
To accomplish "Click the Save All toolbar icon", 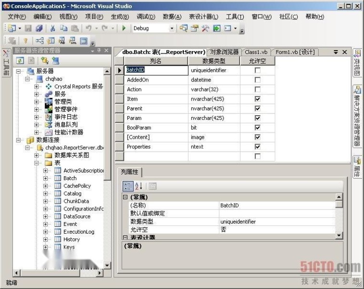I will (39, 28).
